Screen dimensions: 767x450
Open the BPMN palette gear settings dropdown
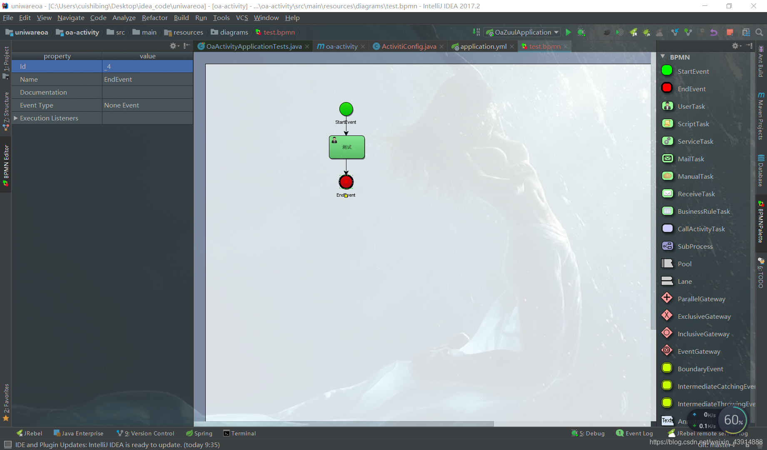coord(737,46)
